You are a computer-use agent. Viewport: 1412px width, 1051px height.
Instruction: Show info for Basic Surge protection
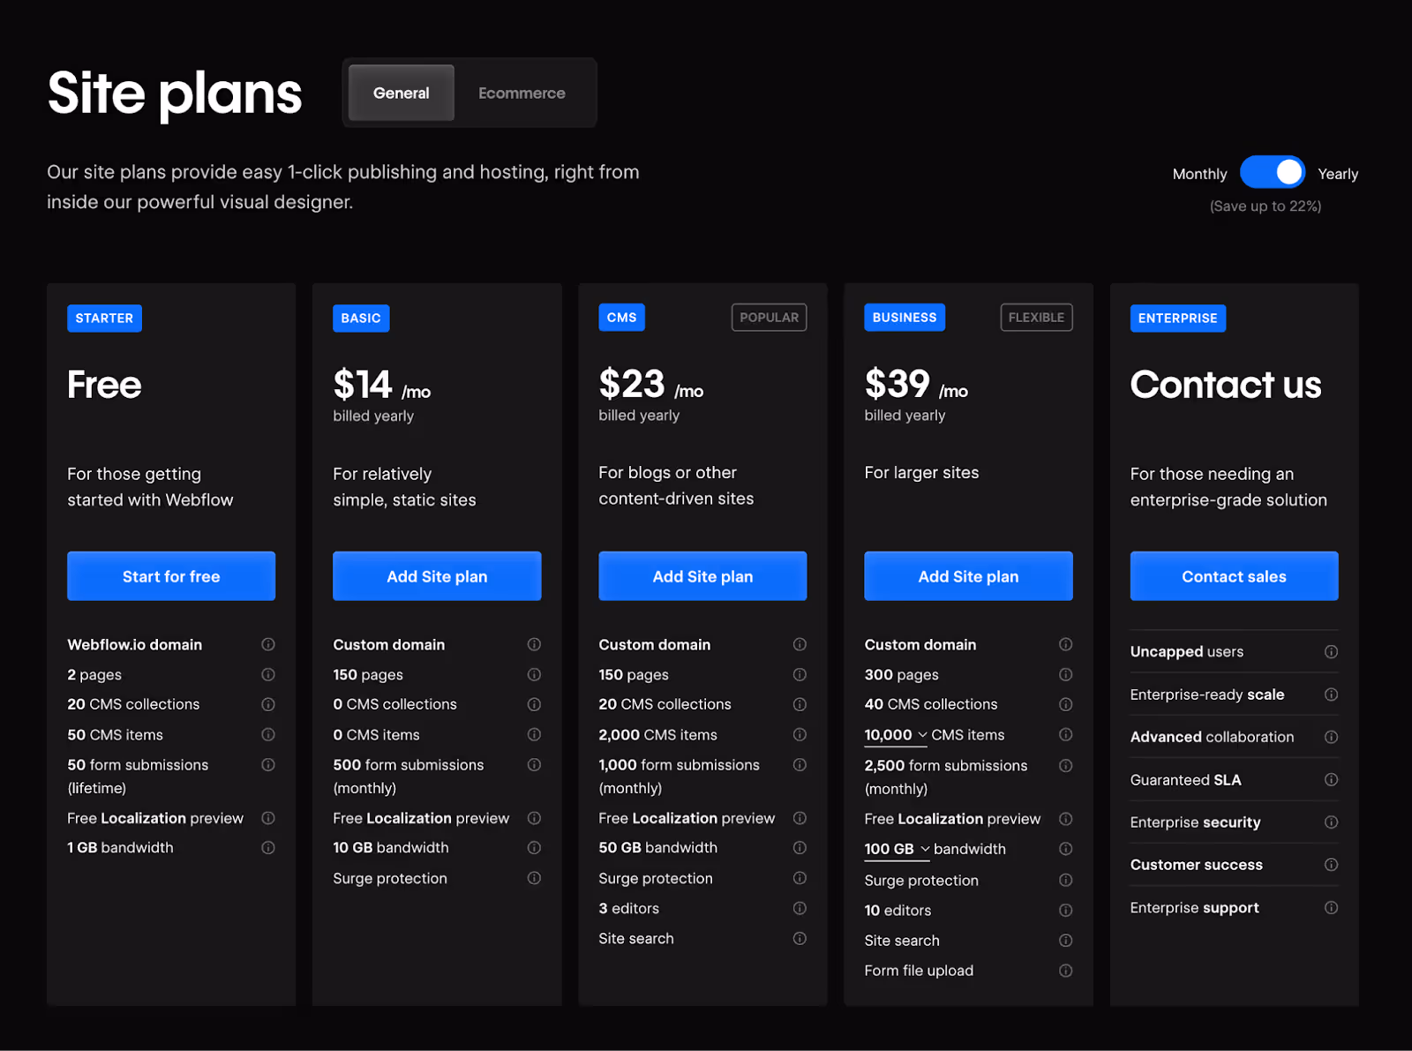[534, 878]
